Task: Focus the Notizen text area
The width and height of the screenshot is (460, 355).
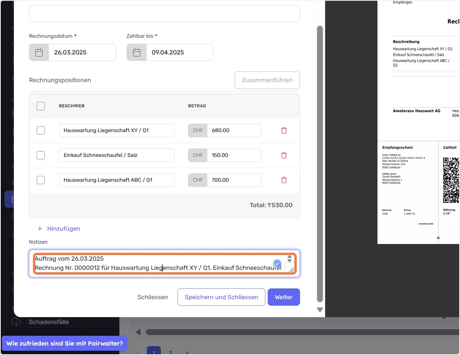Action: point(164,263)
